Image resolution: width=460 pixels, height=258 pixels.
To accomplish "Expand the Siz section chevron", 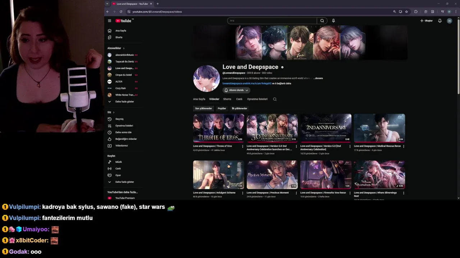I will tap(114, 113).
